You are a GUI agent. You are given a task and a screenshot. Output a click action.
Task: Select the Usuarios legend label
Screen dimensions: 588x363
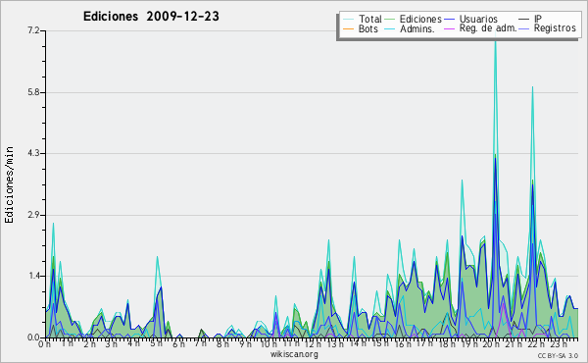478,19
